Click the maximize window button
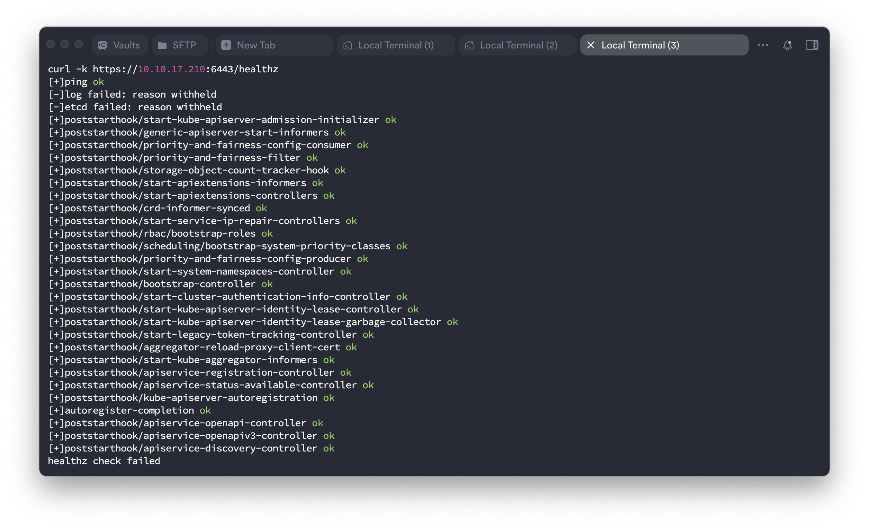869x528 pixels. (79, 45)
